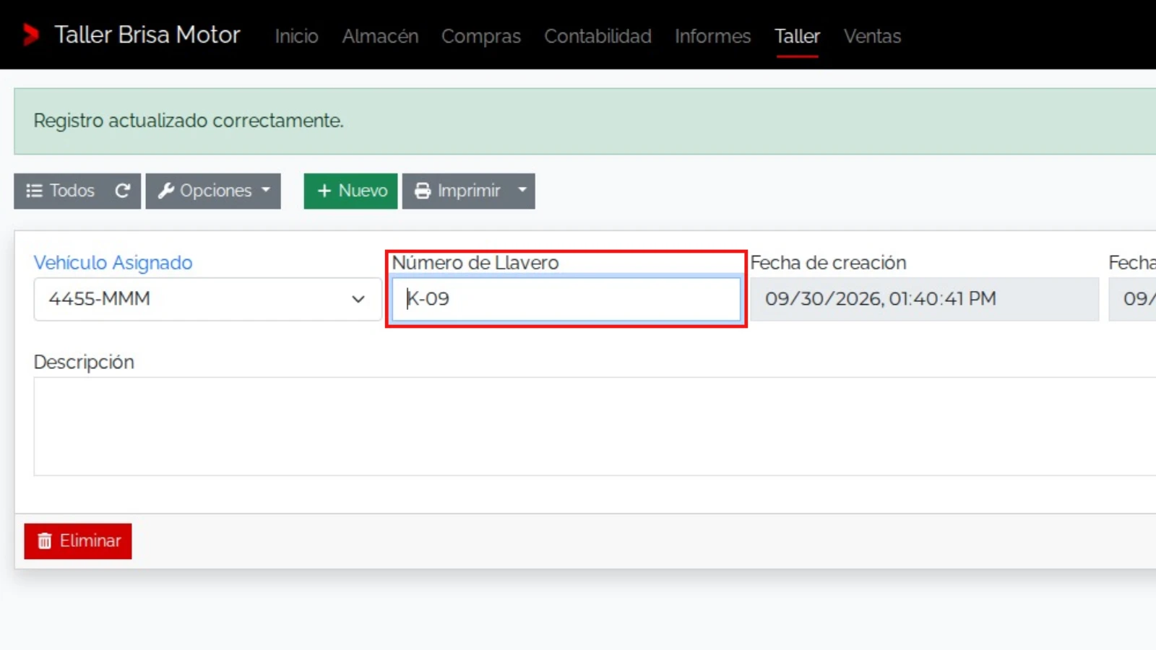Focus the Número de Llavero input
The image size is (1156, 650).
pos(566,299)
